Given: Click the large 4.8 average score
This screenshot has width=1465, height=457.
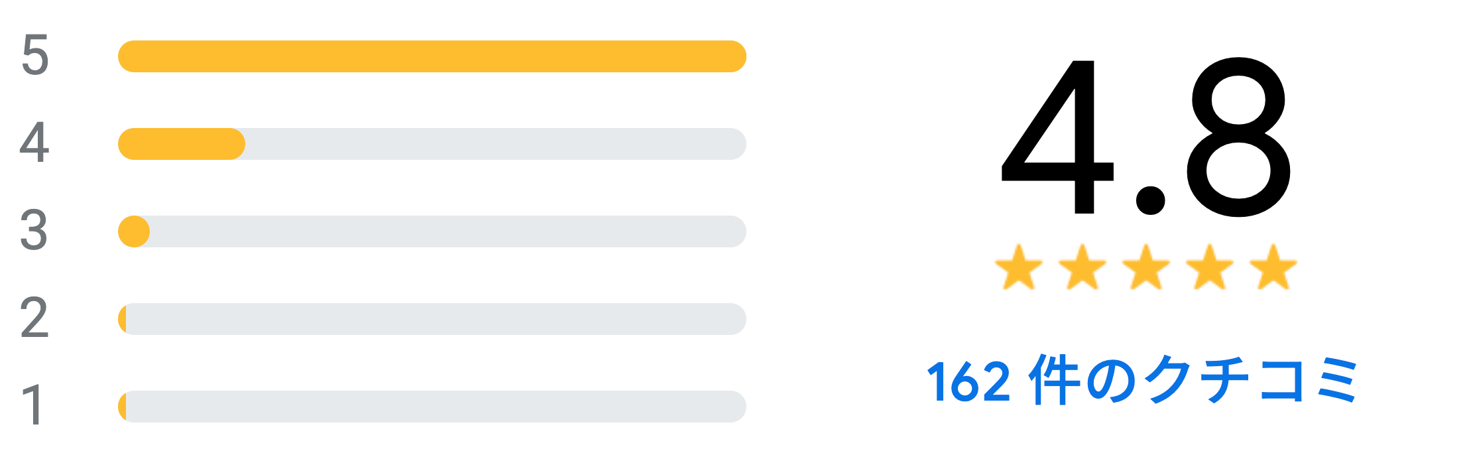Looking at the screenshot, I should coord(1146,137).
